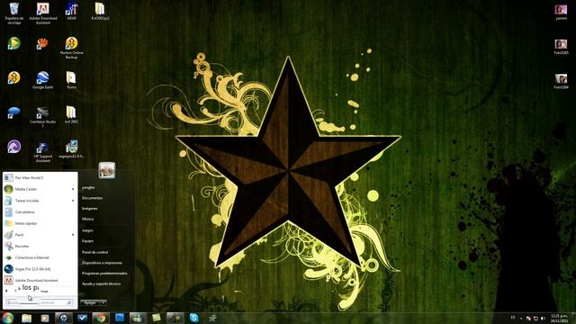Click the Apagar shutdown button
This screenshot has height=324, width=576.
point(90,302)
